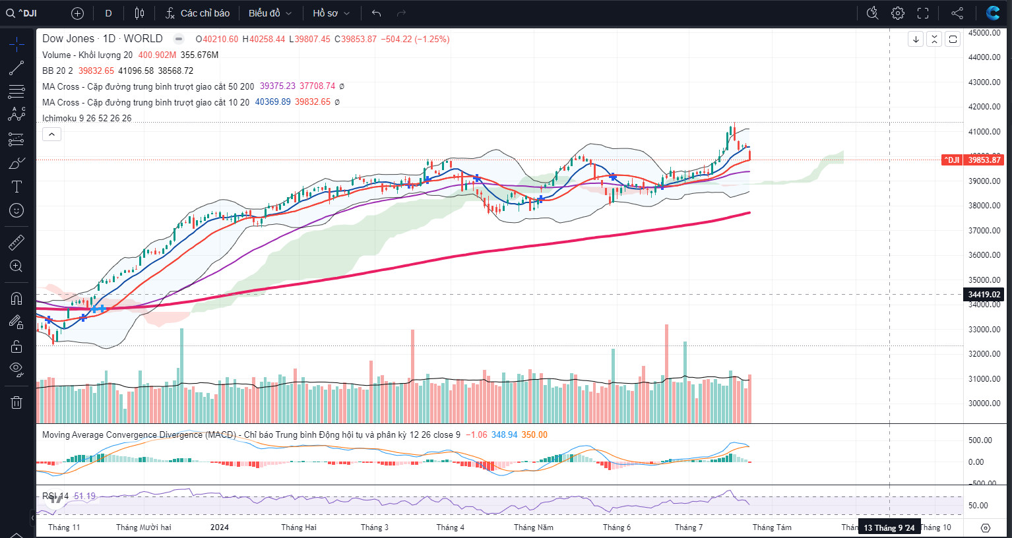Select the Fibonacci retracement lines tool
1012x538 pixels.
click(16, 91)
